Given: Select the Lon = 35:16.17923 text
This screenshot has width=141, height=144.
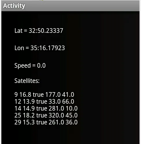Looking at the screenshot, I should click(x=40, y=48).
